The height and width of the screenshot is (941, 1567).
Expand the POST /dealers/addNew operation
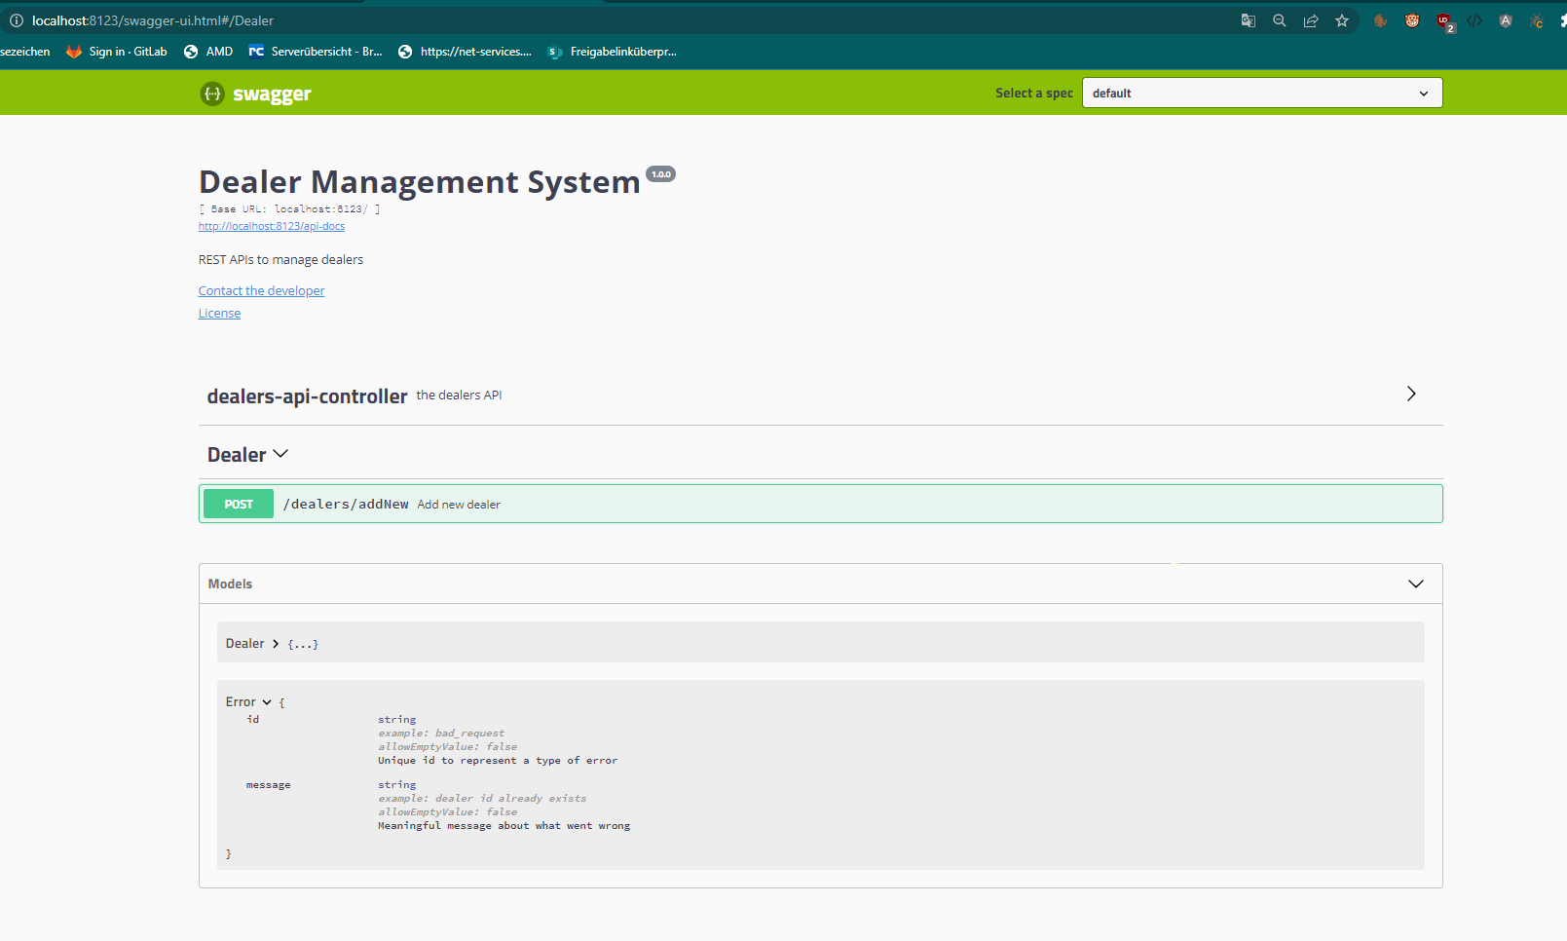pos(821,504)
